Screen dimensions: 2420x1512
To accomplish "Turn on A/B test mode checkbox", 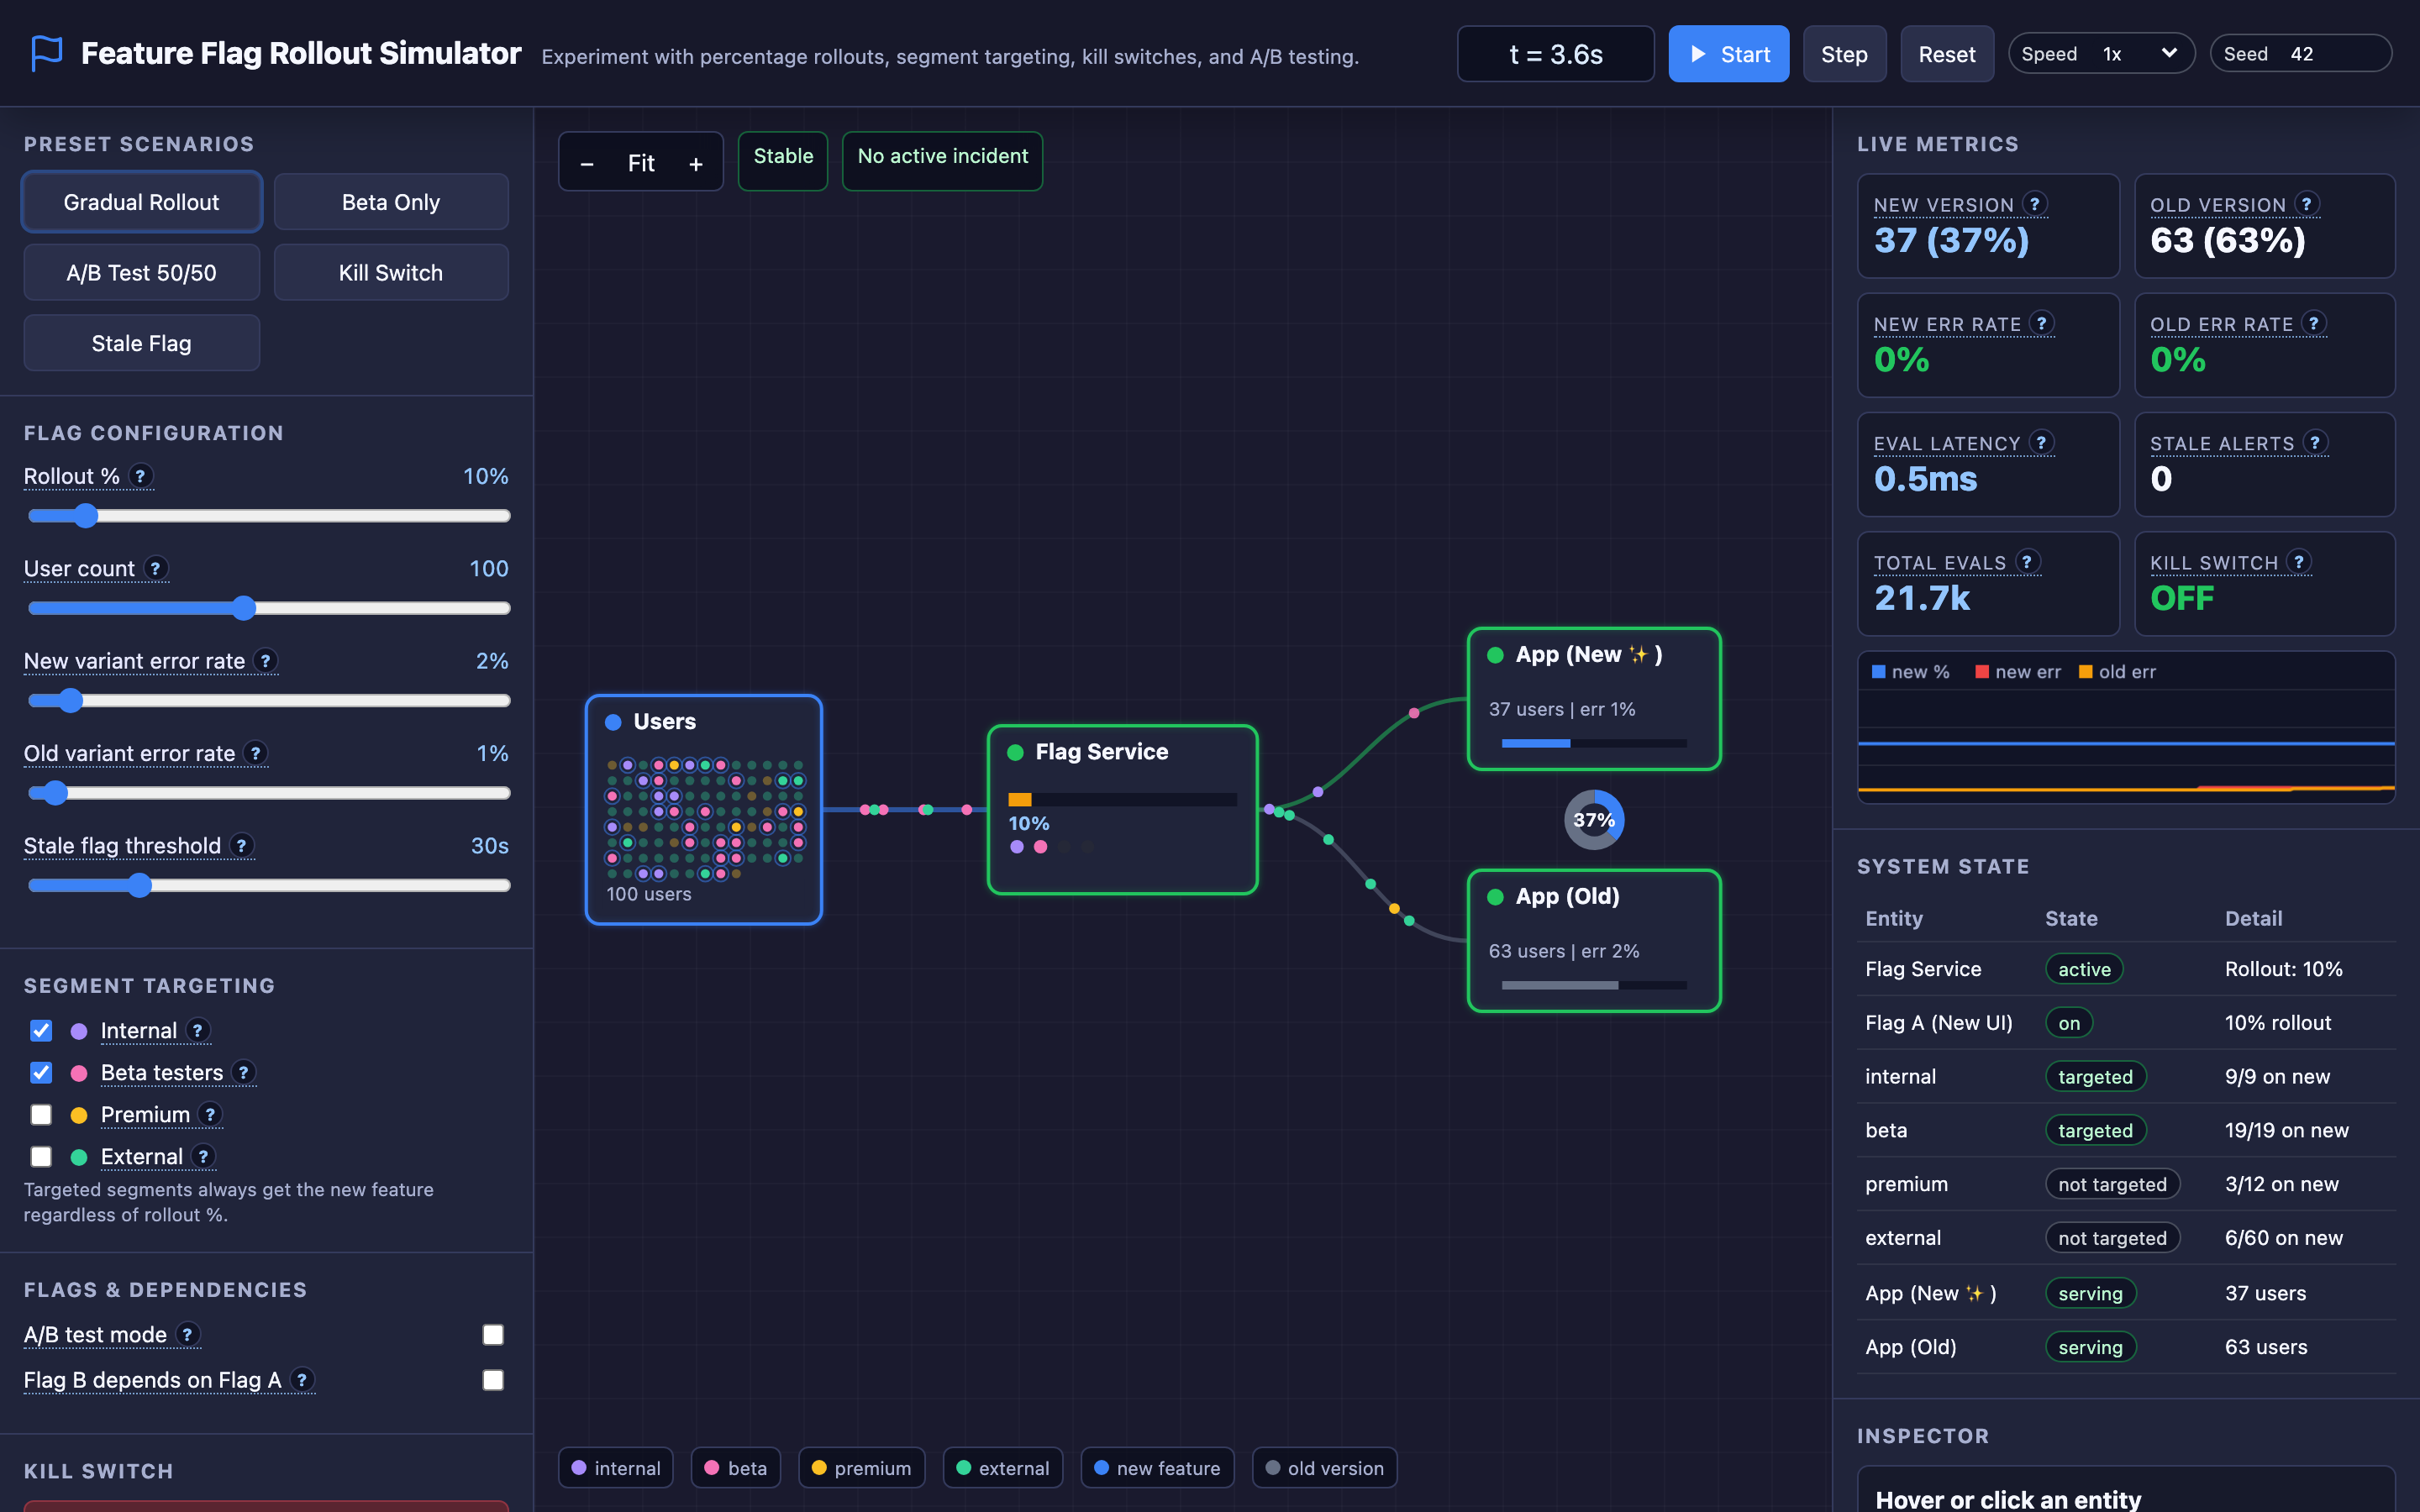I will tap(493, 1334).
